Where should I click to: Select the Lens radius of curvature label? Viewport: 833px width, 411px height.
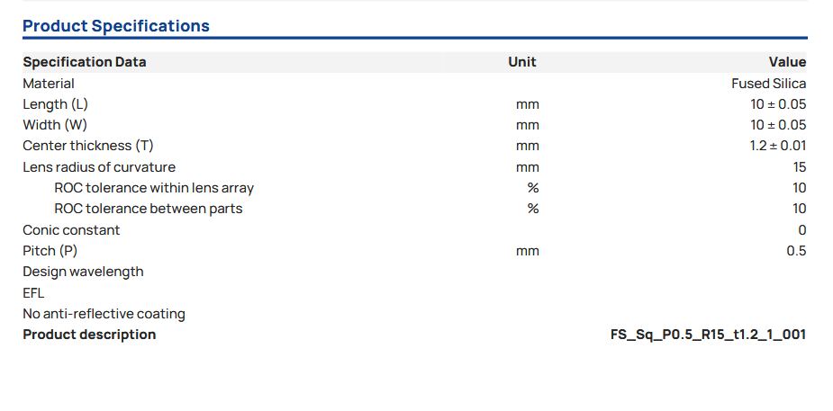coord(99,167)
